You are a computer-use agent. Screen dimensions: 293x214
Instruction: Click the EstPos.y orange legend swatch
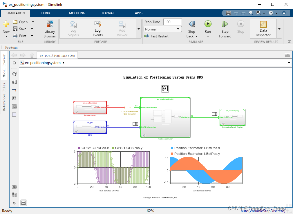coord(172,154)
